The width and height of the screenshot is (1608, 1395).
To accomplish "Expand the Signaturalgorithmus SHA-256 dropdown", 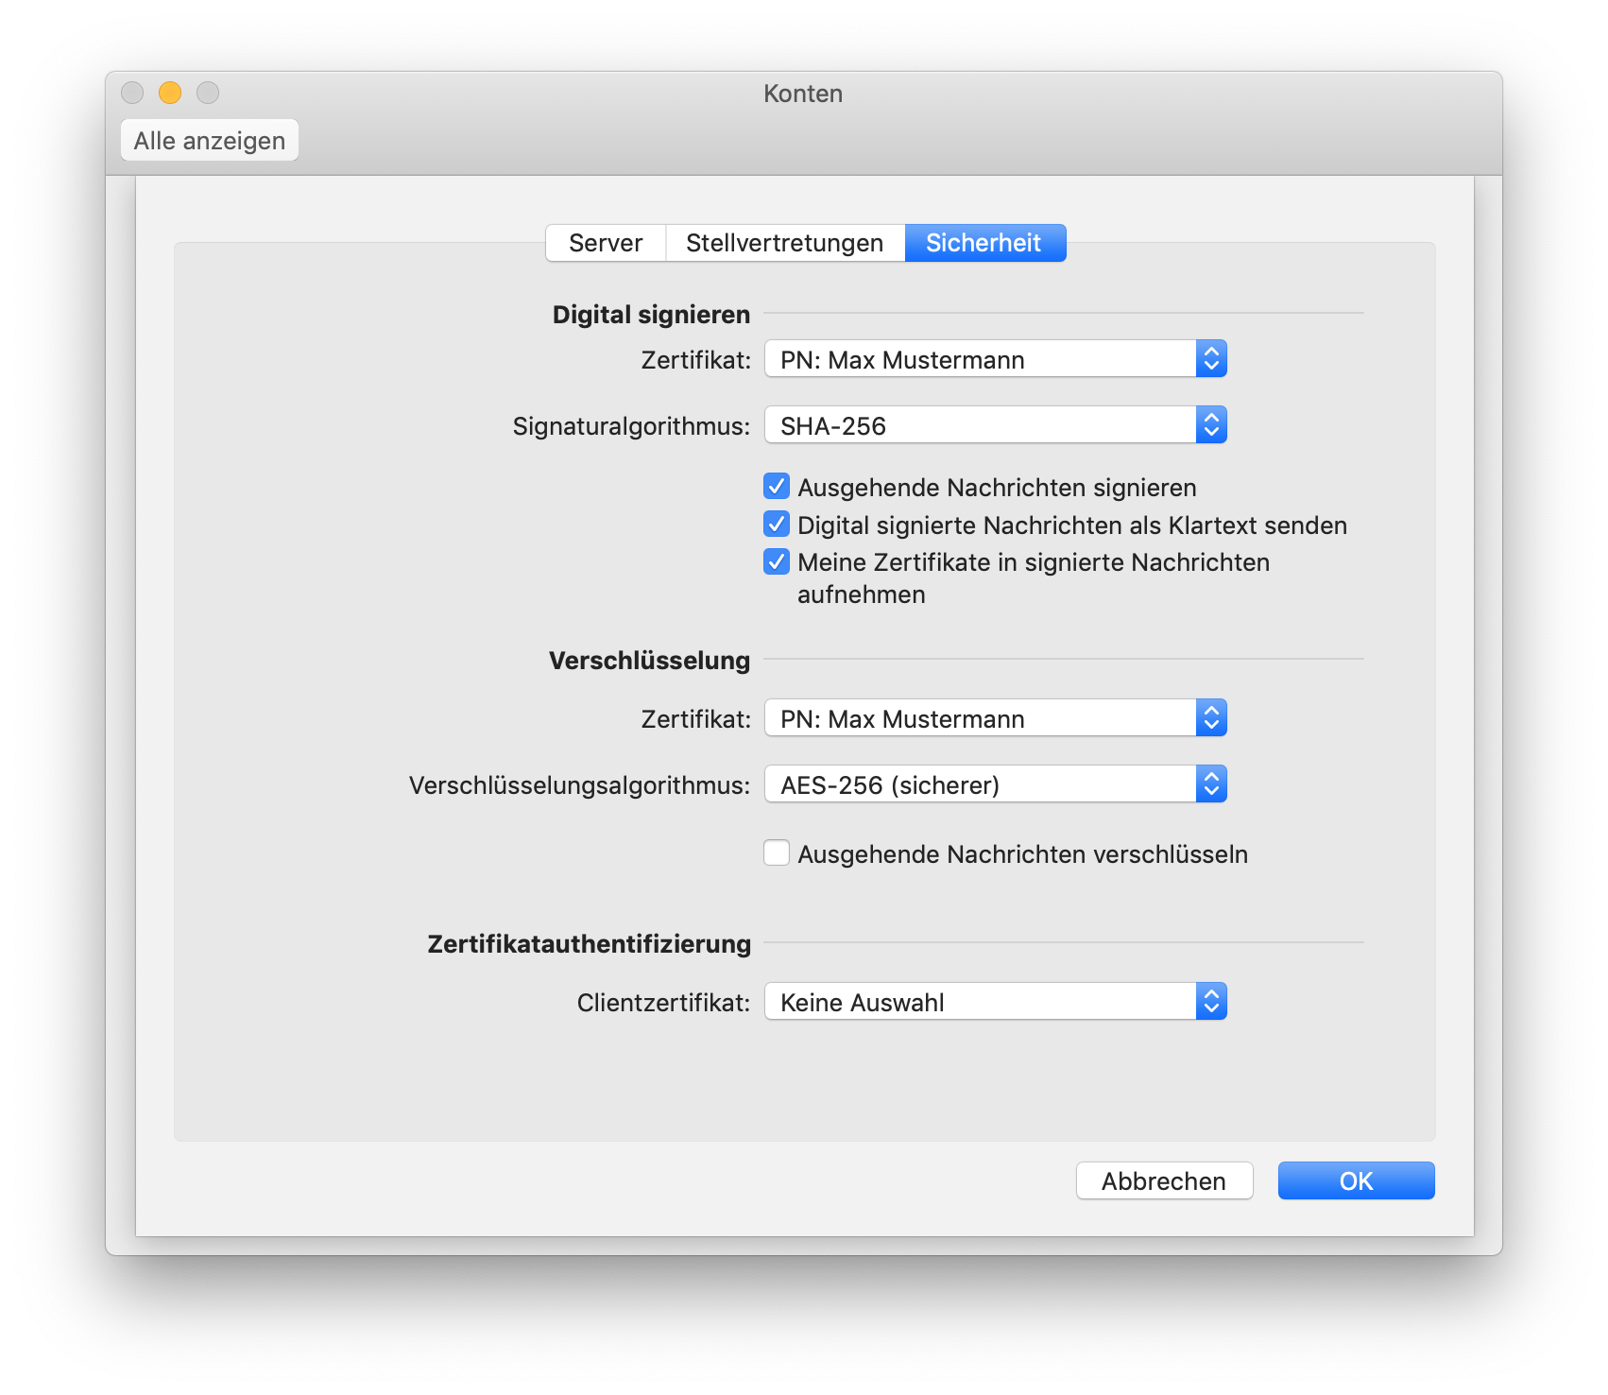I will (994, 425).
